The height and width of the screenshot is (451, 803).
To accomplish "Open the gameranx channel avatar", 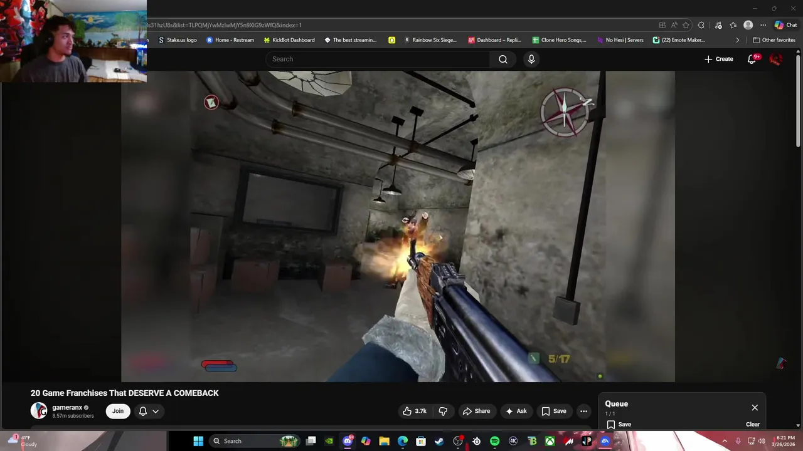I will pyautogui.click(x=39, y=410).
